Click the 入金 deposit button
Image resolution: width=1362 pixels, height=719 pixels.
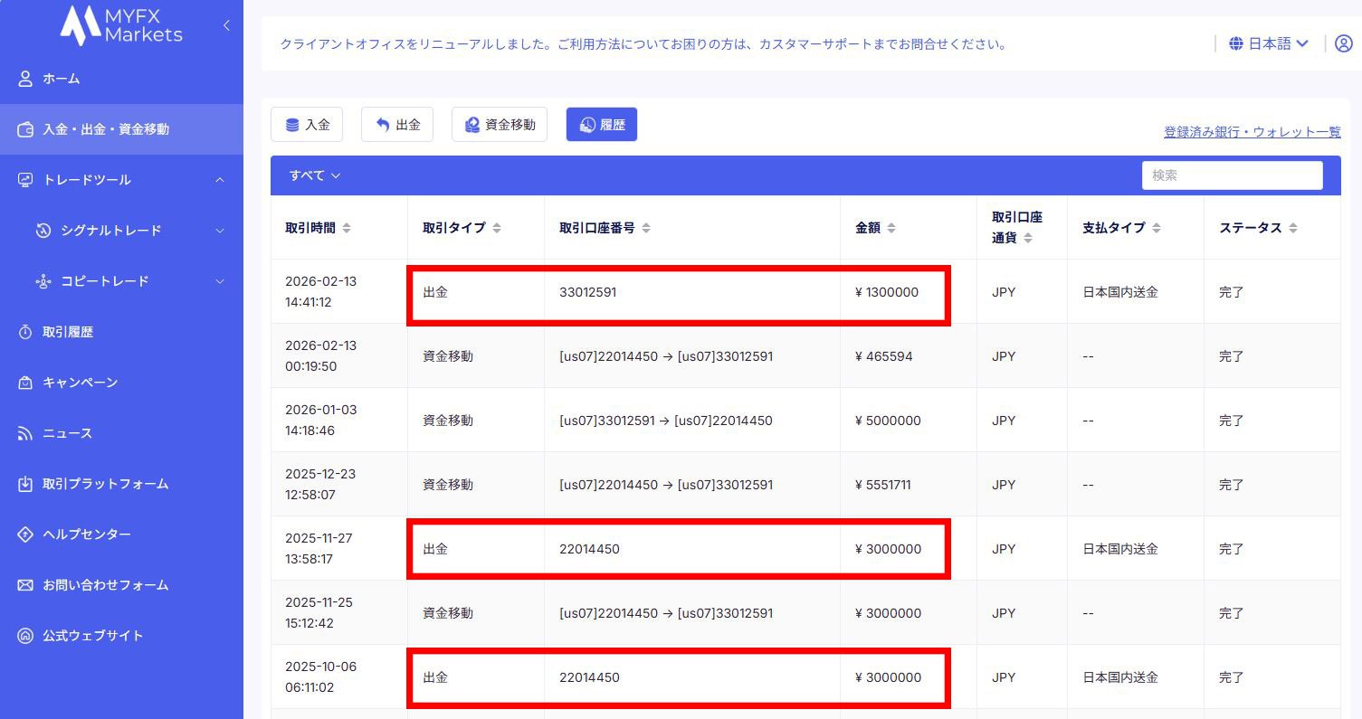pos(307,125)
